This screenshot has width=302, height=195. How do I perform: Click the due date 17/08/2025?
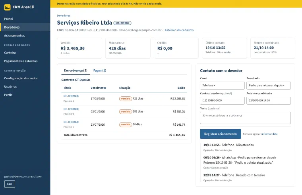pyautogui.click(x=98, y=99)
